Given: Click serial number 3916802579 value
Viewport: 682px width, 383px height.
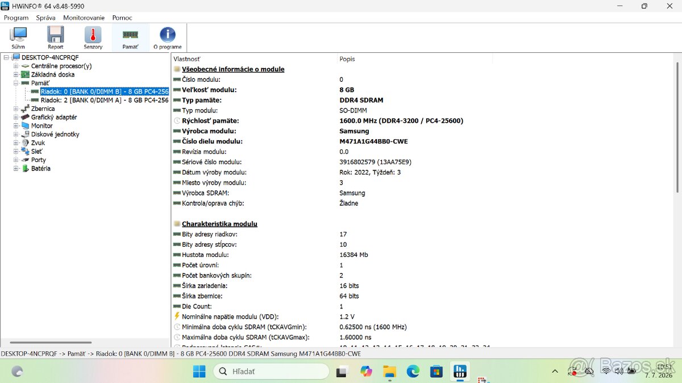Looking at the screenshot, I should [x=375, y=162].
